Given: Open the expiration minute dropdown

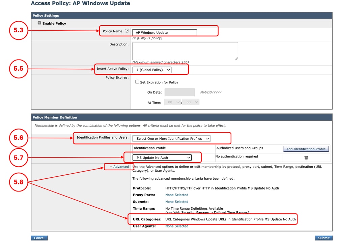Looking at the screenshot, I should (x=191, y=102).
